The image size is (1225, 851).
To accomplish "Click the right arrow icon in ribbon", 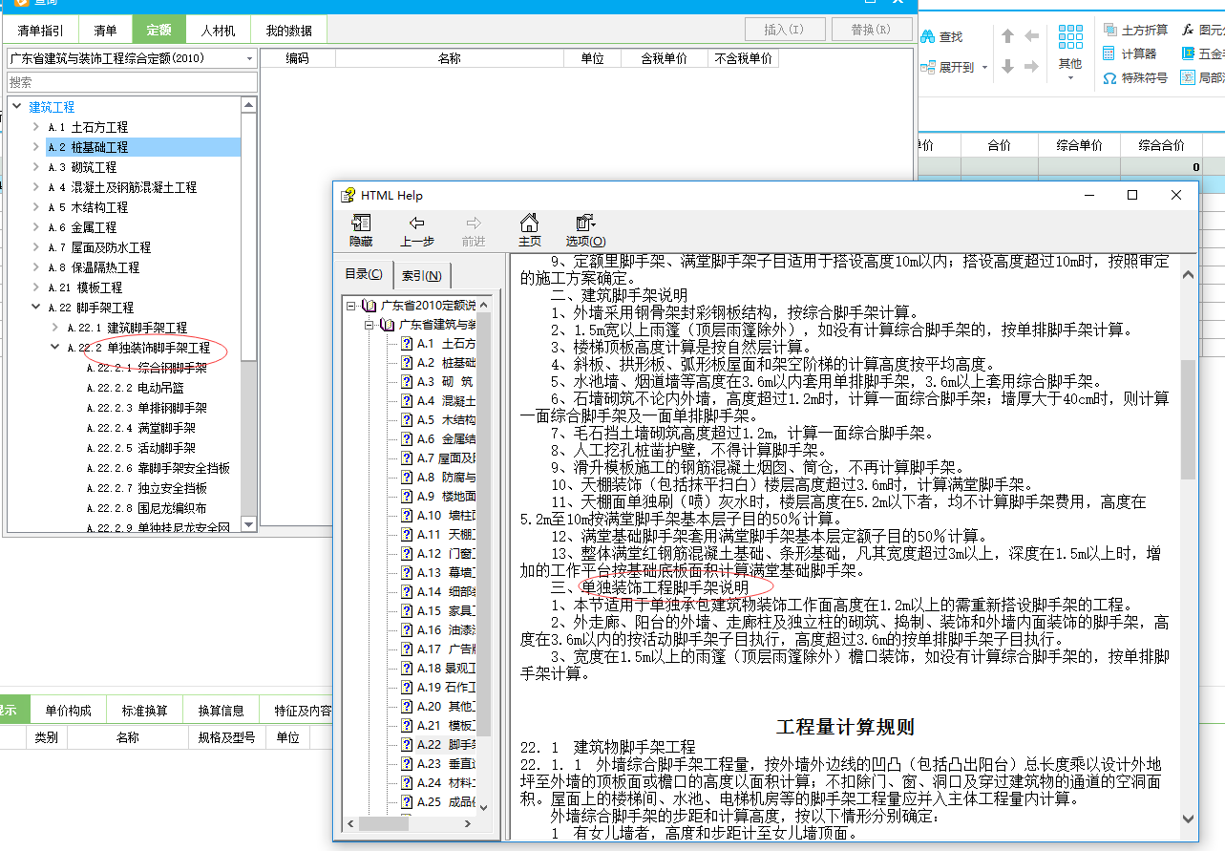I will click(x=1031, y=67).
